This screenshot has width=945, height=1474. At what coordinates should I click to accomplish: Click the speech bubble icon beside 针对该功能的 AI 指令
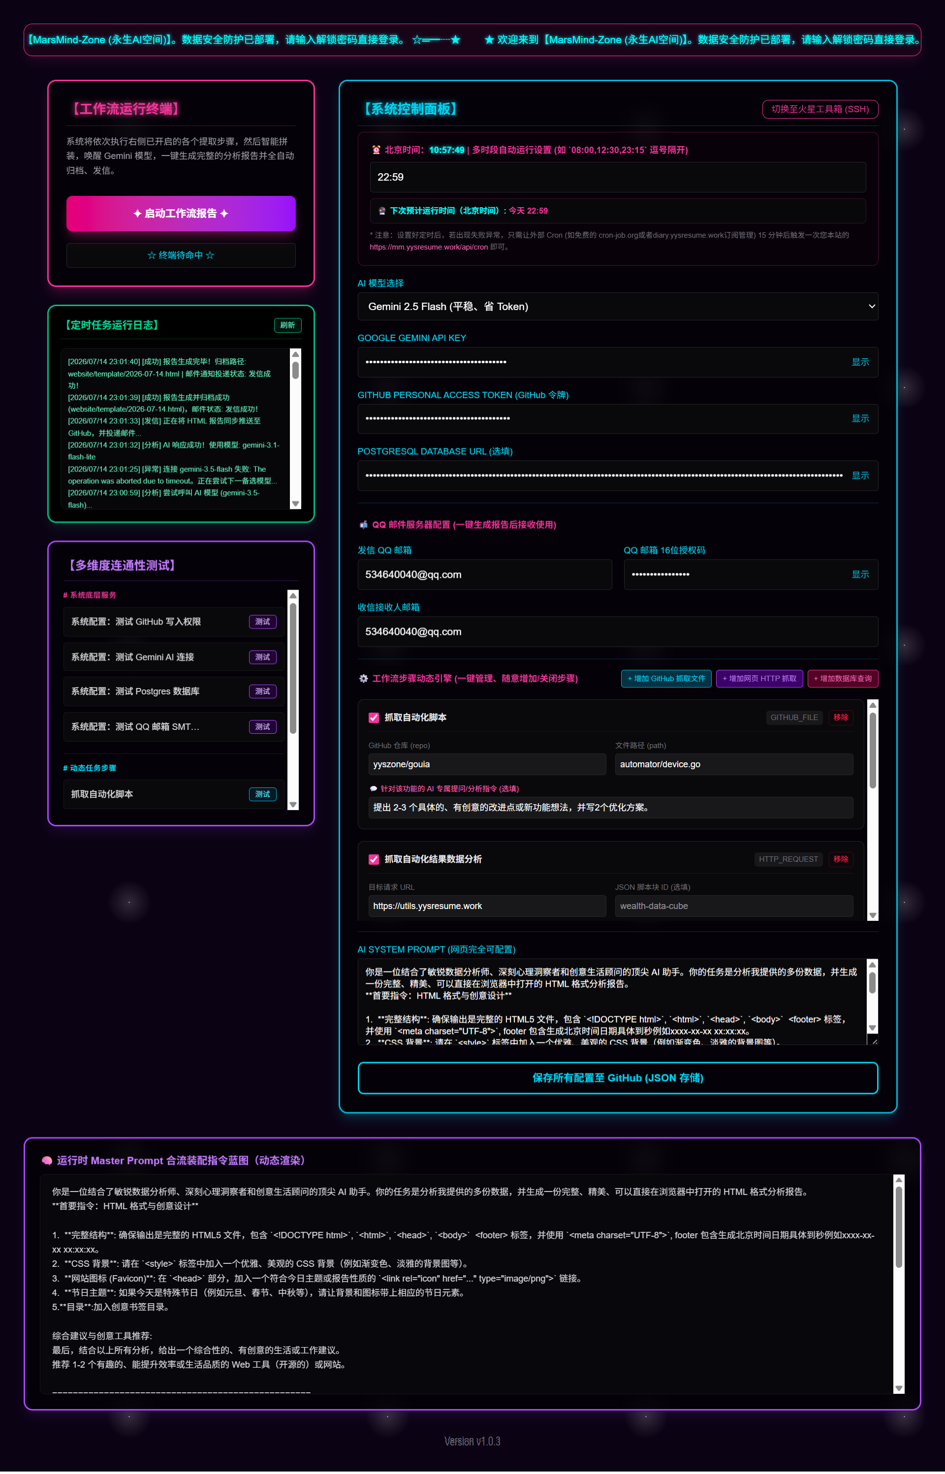coord(373,790)
